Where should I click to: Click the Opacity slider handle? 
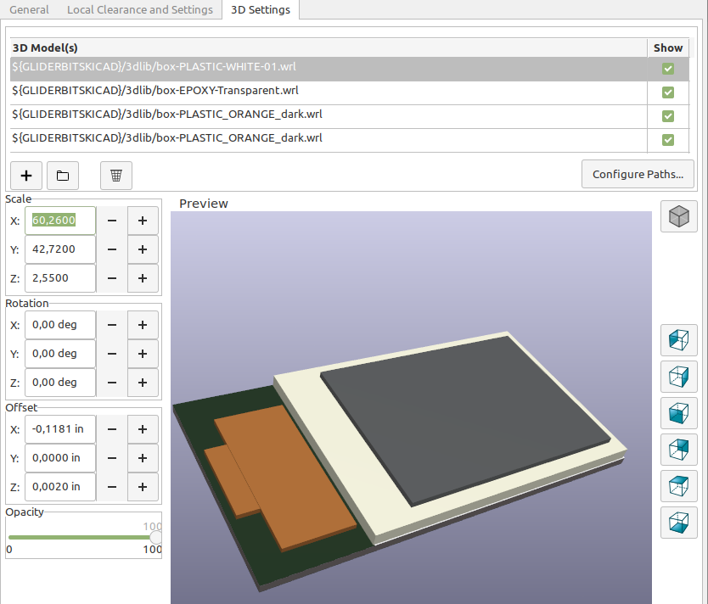[155, 537]
